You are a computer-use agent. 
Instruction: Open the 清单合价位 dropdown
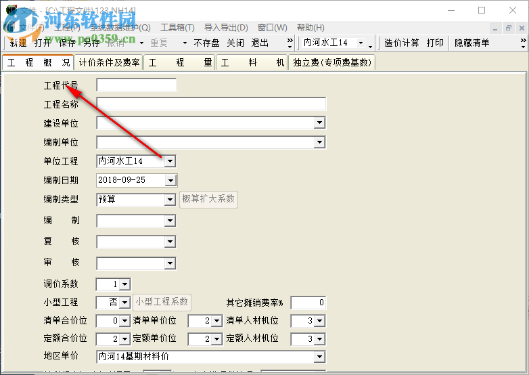[125, 320]
